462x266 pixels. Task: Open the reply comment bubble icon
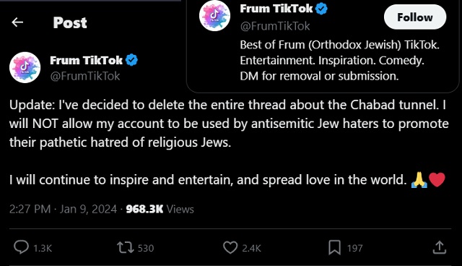pyautogui.click(x=21, y=247)
